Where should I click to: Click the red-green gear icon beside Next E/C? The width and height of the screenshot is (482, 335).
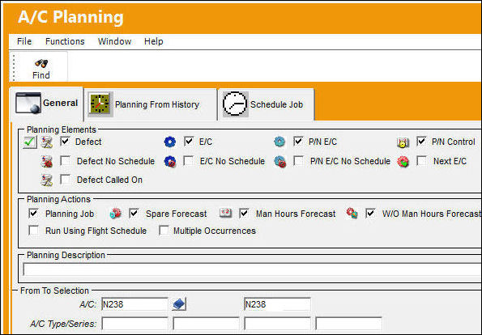pos(403,162)
